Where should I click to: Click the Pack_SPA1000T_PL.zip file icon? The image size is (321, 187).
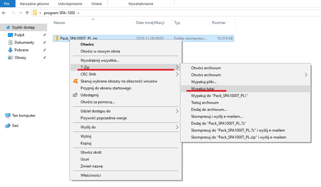[x=57, y=38]
